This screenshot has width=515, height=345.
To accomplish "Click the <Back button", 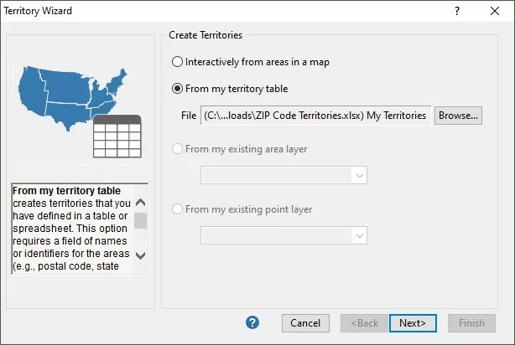I will [x=364, y=323].
